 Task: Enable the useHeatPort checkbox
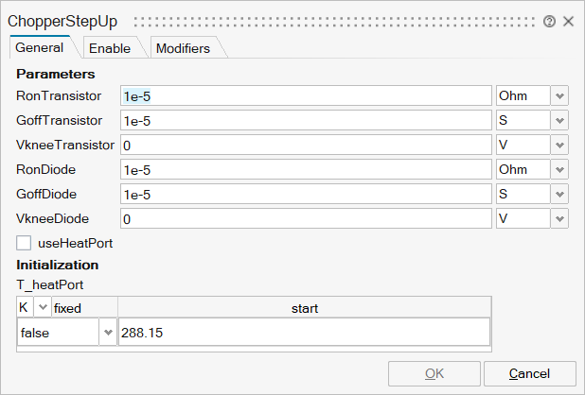point(25,243)
